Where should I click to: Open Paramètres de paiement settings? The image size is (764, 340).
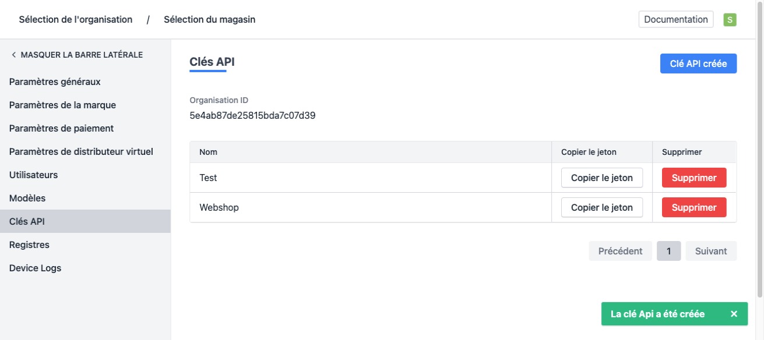pyautogui.click(x=61, y=128)
